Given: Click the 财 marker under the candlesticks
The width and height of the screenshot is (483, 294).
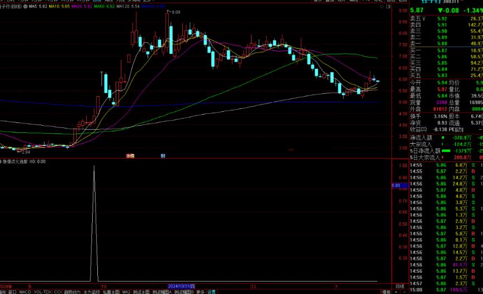Looking at the screenshot, I should click(163, 156).
